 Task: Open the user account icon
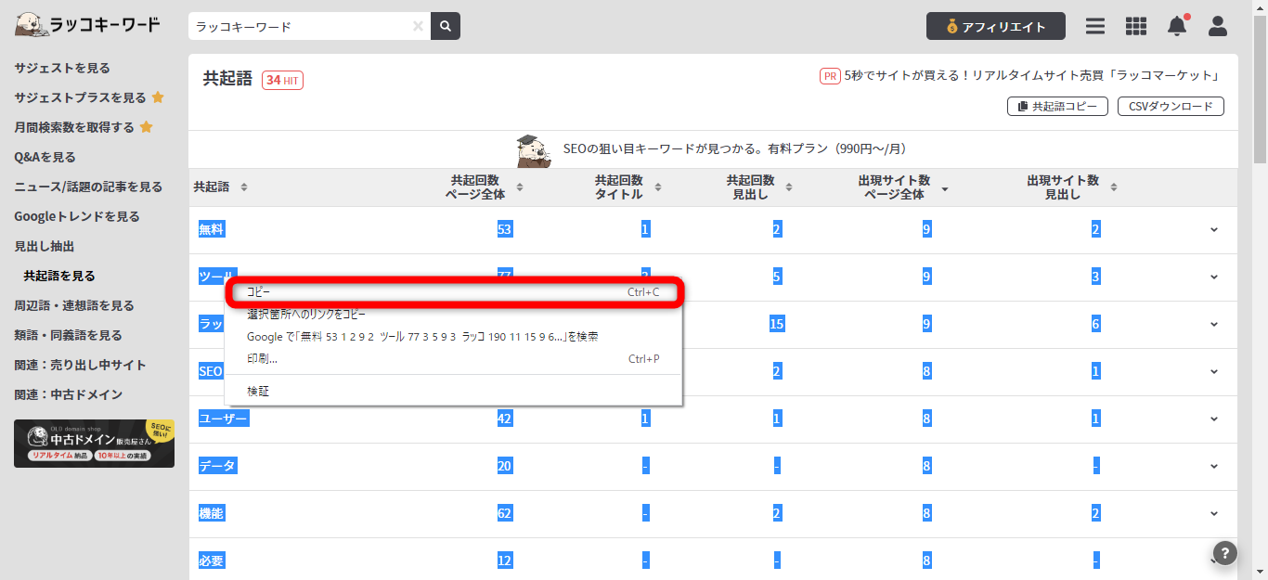coord(1218,26)
